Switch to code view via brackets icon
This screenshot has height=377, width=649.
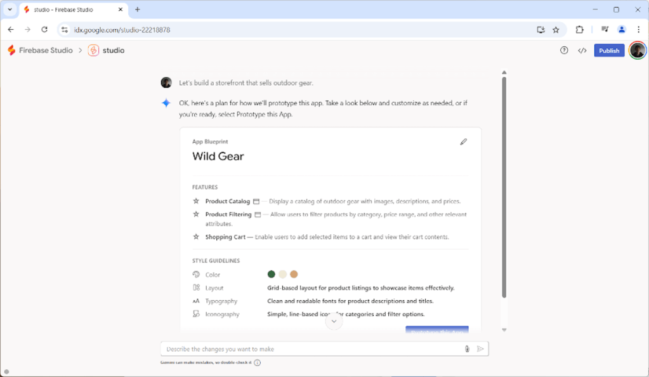[582, 51]
